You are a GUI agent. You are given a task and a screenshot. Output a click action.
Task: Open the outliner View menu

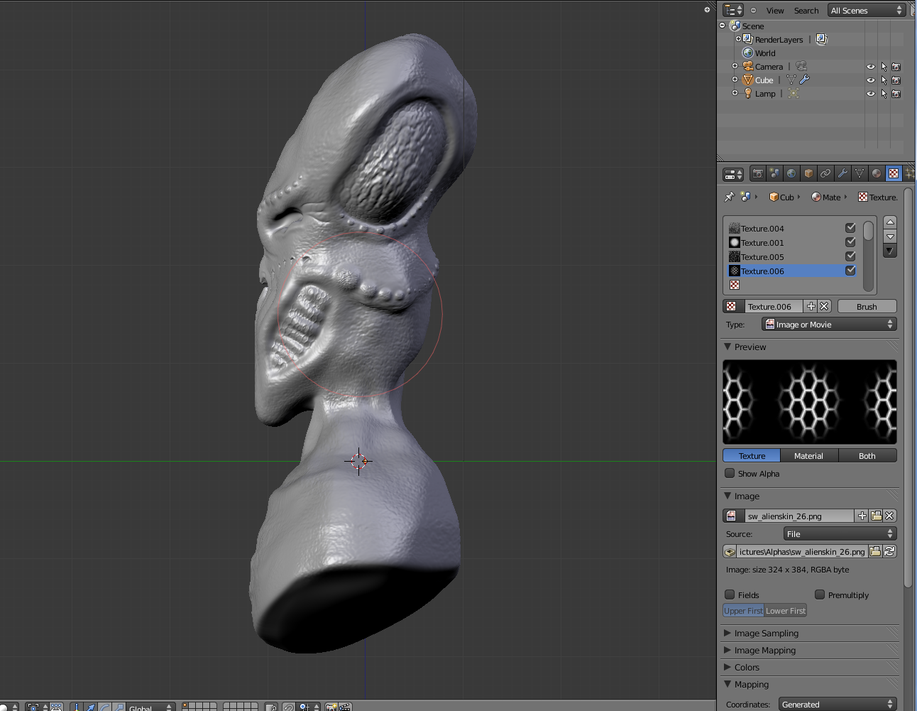tap(775, 11)
